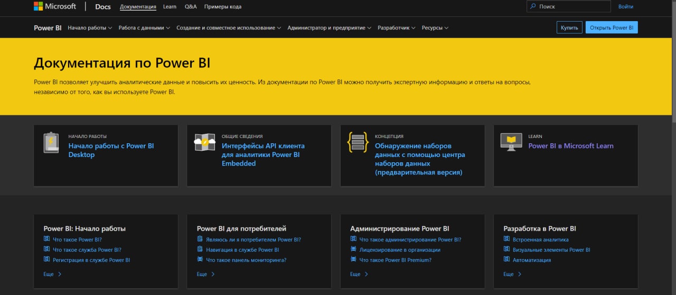676x295 pixels.
Task: Click the icon beside Что такое служба Power BI?
Action: (46, 250)
